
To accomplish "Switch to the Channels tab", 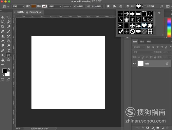I will coord(142,41).
